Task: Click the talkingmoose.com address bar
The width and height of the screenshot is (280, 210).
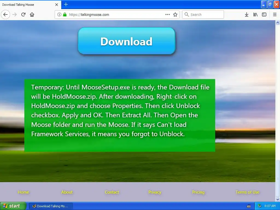Action: 117,14
